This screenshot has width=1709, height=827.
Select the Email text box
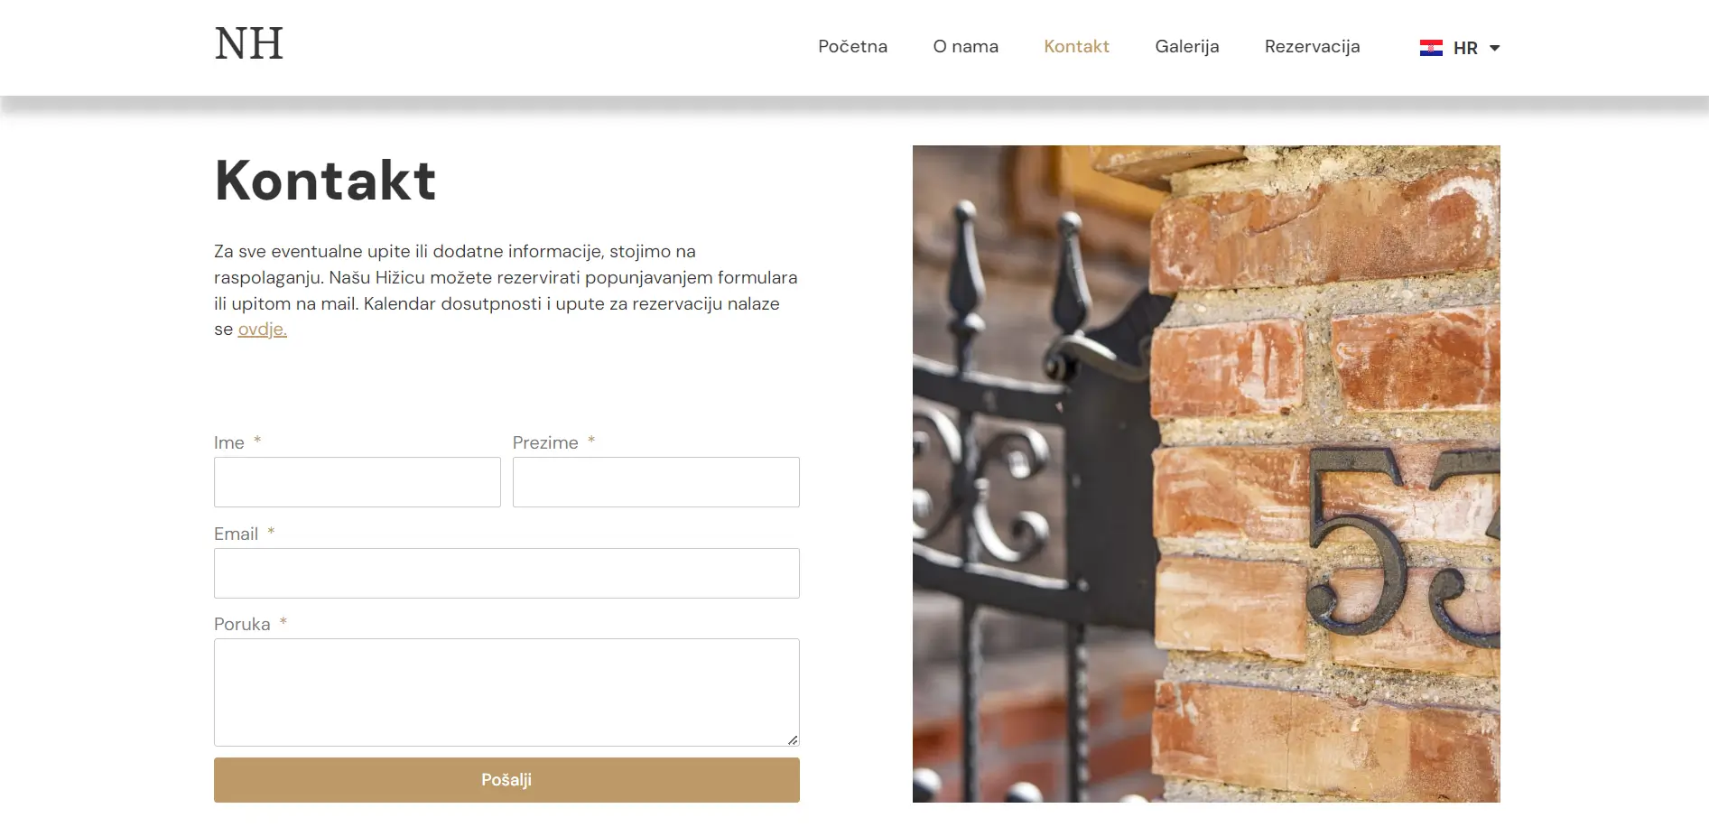[506, 573]
